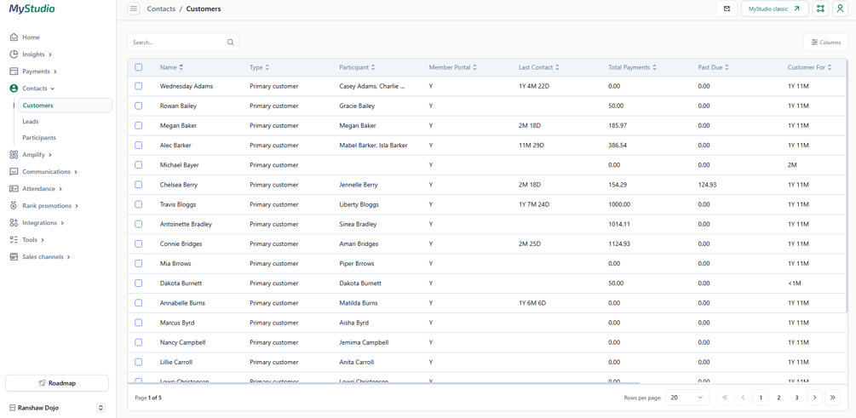Sort by Past Due column arrows
This screenshot has height=418, width=856.
click(727, 67)
